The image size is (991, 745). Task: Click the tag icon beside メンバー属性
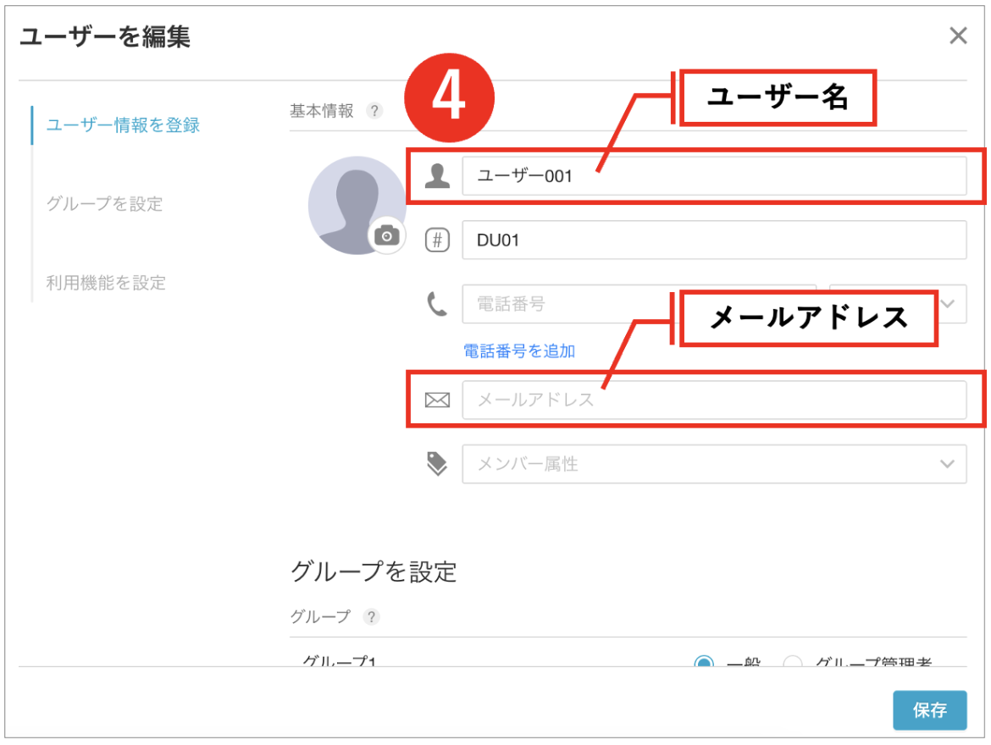pos(437,464)
